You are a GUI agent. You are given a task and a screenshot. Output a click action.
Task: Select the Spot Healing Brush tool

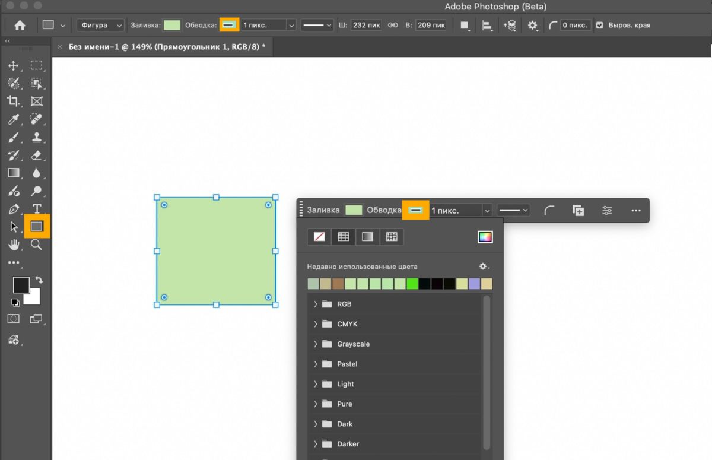click(37, 119)
